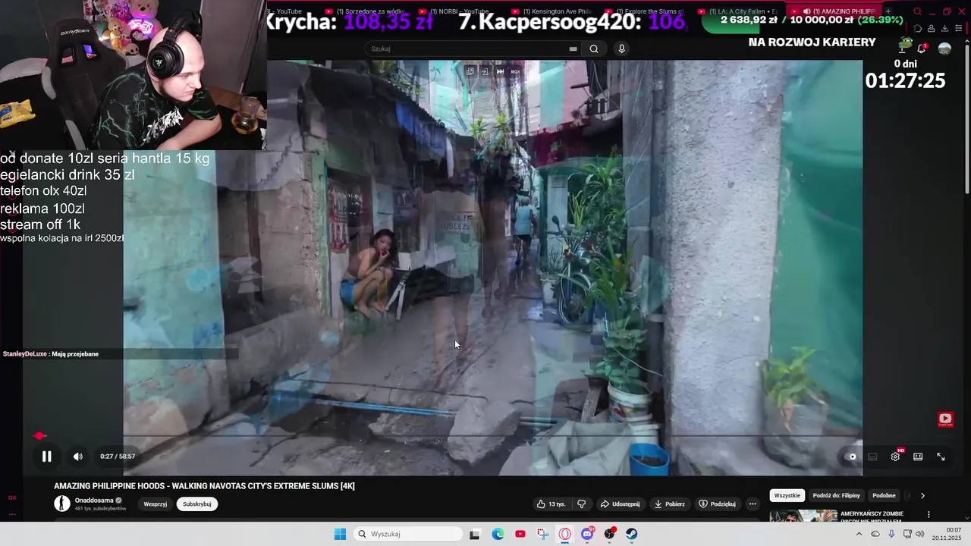Open Opera GX from the taskbar
Screen dimensions: 971x546
click(x=564, y=534)
